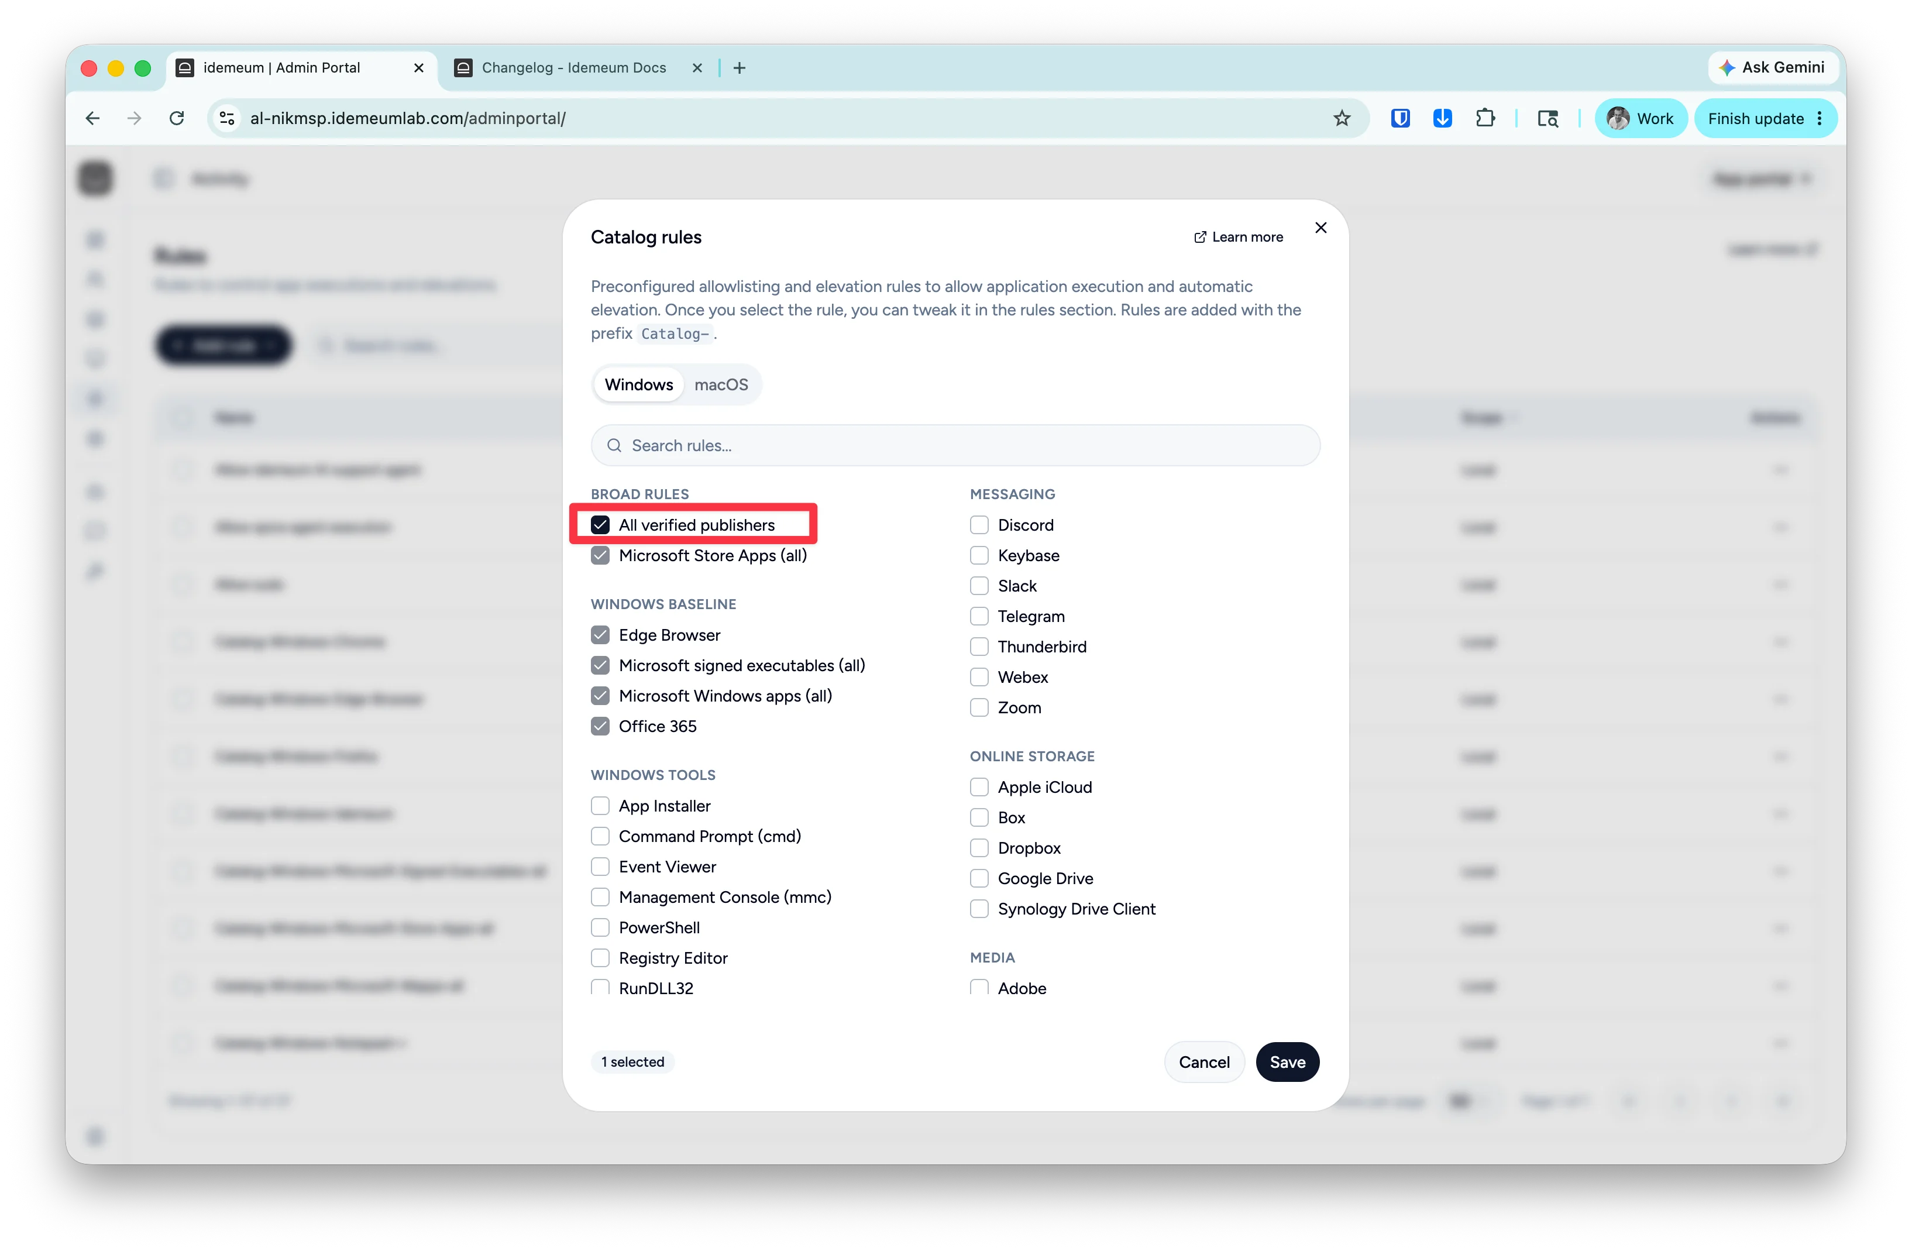
Task: Enable the Zoom rule
Action: click(x=979, y=708)
